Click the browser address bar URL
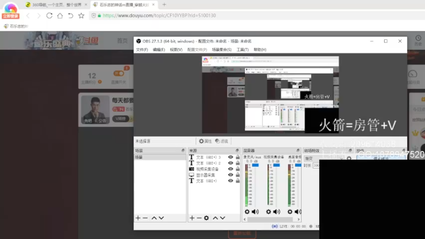 pyautogui.click(x=159, y=15)
